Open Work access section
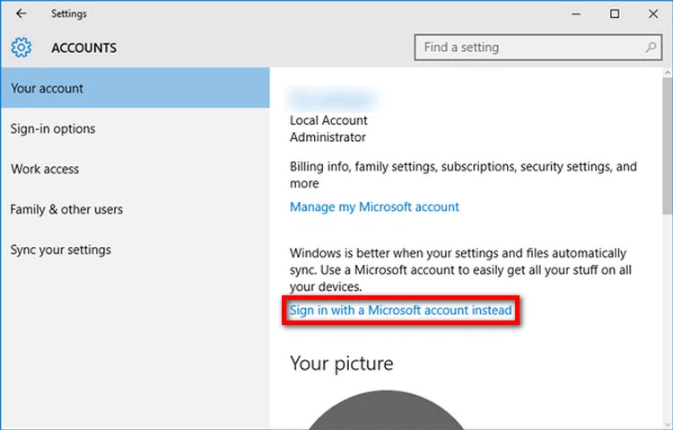 pos(135,169)
